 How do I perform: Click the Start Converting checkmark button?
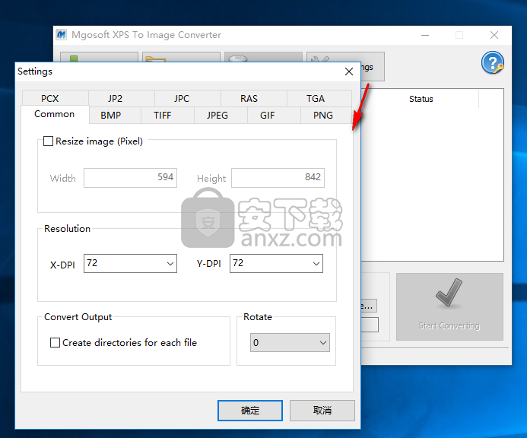[x=449, y=306]
